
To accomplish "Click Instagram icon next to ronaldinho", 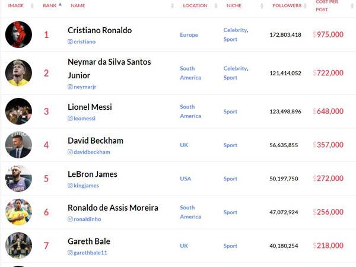I will [70, 219].
